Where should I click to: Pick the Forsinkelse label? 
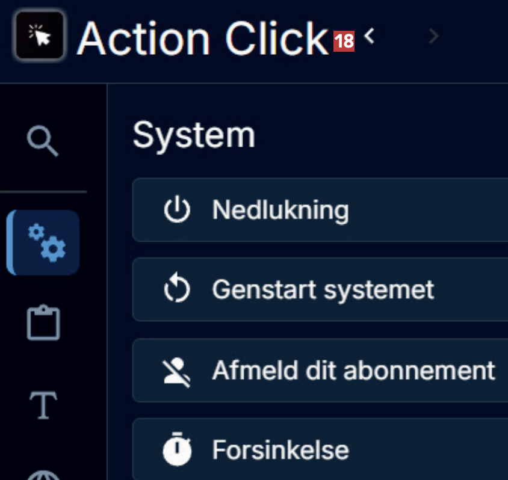[x=280, y=450]
